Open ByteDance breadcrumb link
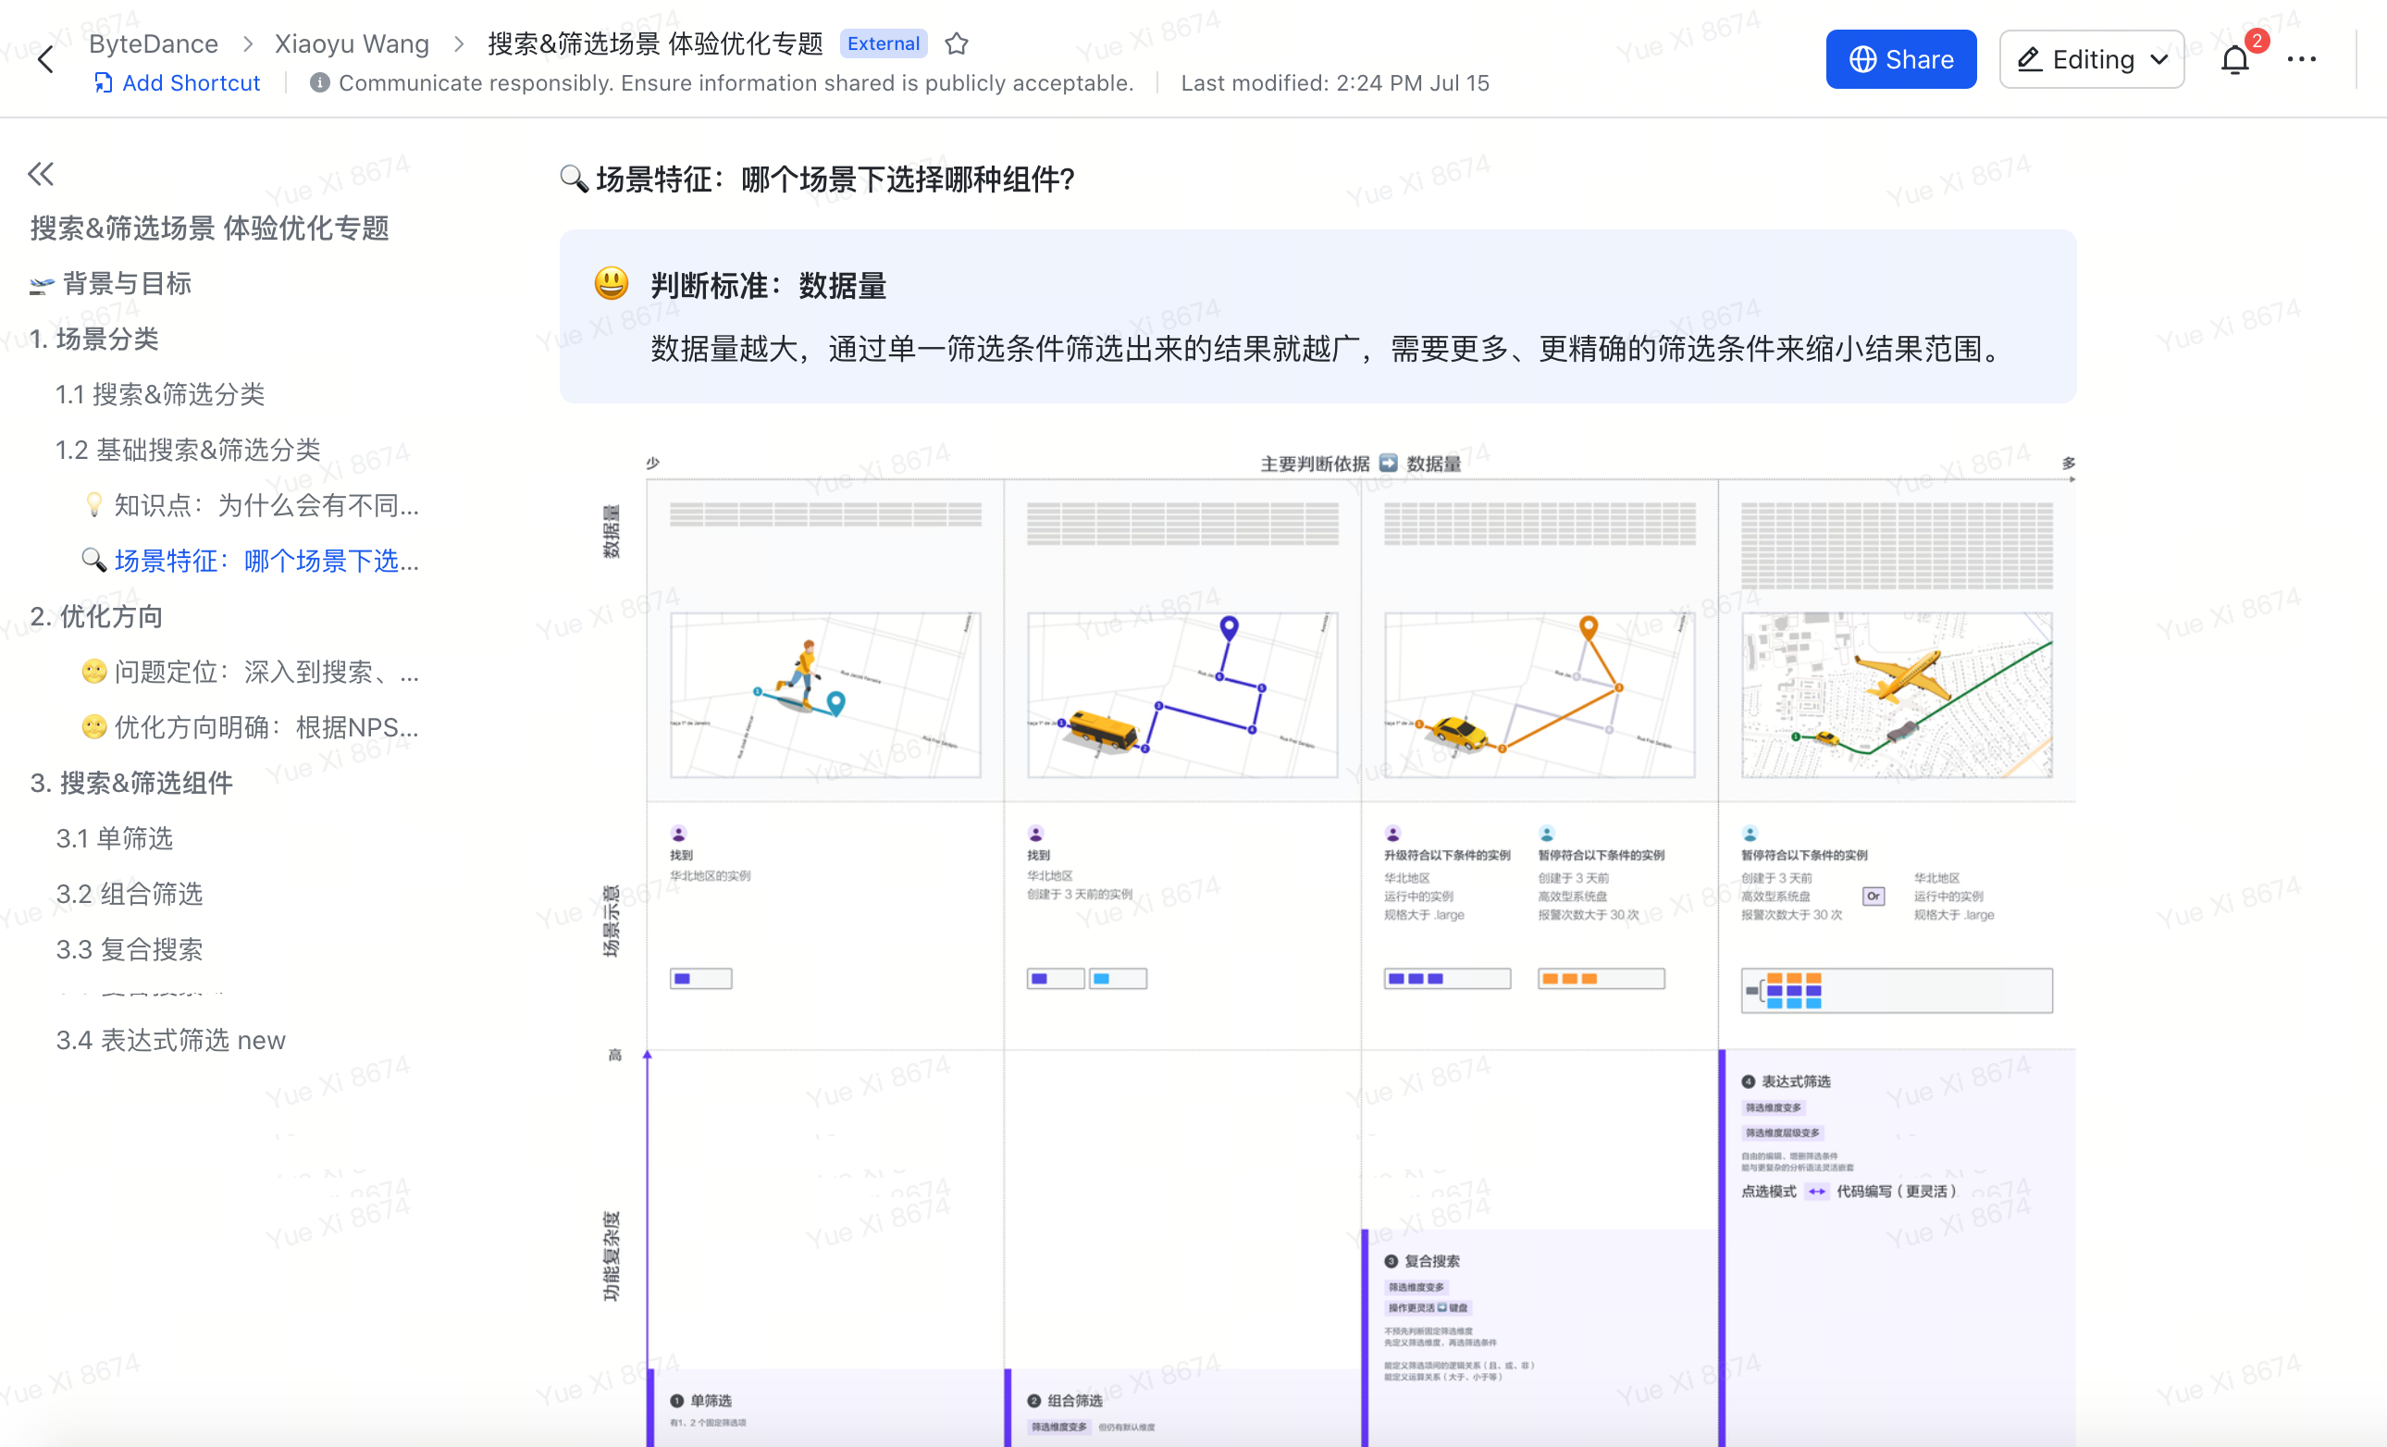 (153, 43)
